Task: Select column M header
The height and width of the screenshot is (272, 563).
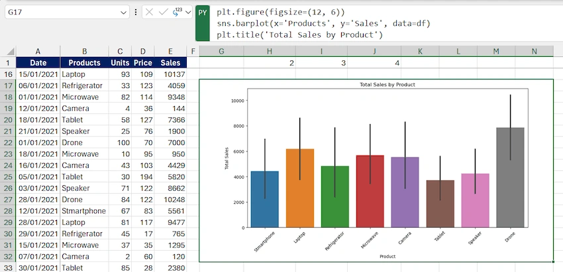Action: click(496, 52)
